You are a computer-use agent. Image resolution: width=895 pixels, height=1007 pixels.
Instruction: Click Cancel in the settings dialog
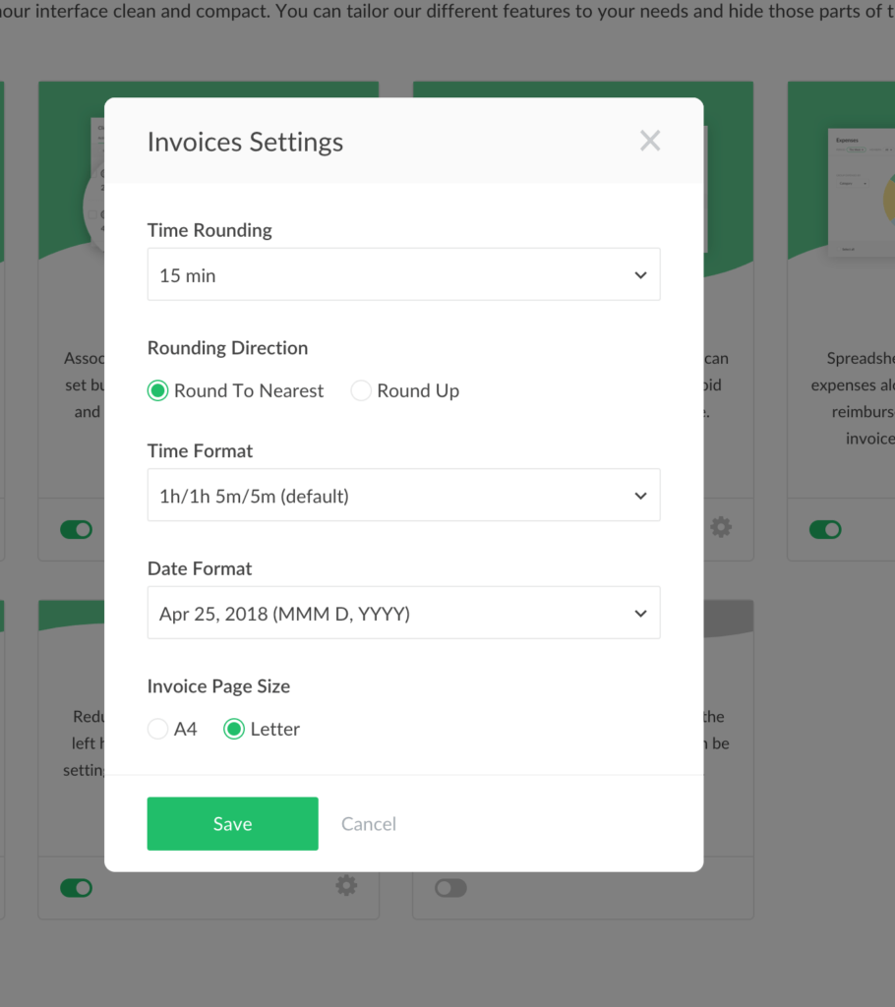(x=369, y=824)
